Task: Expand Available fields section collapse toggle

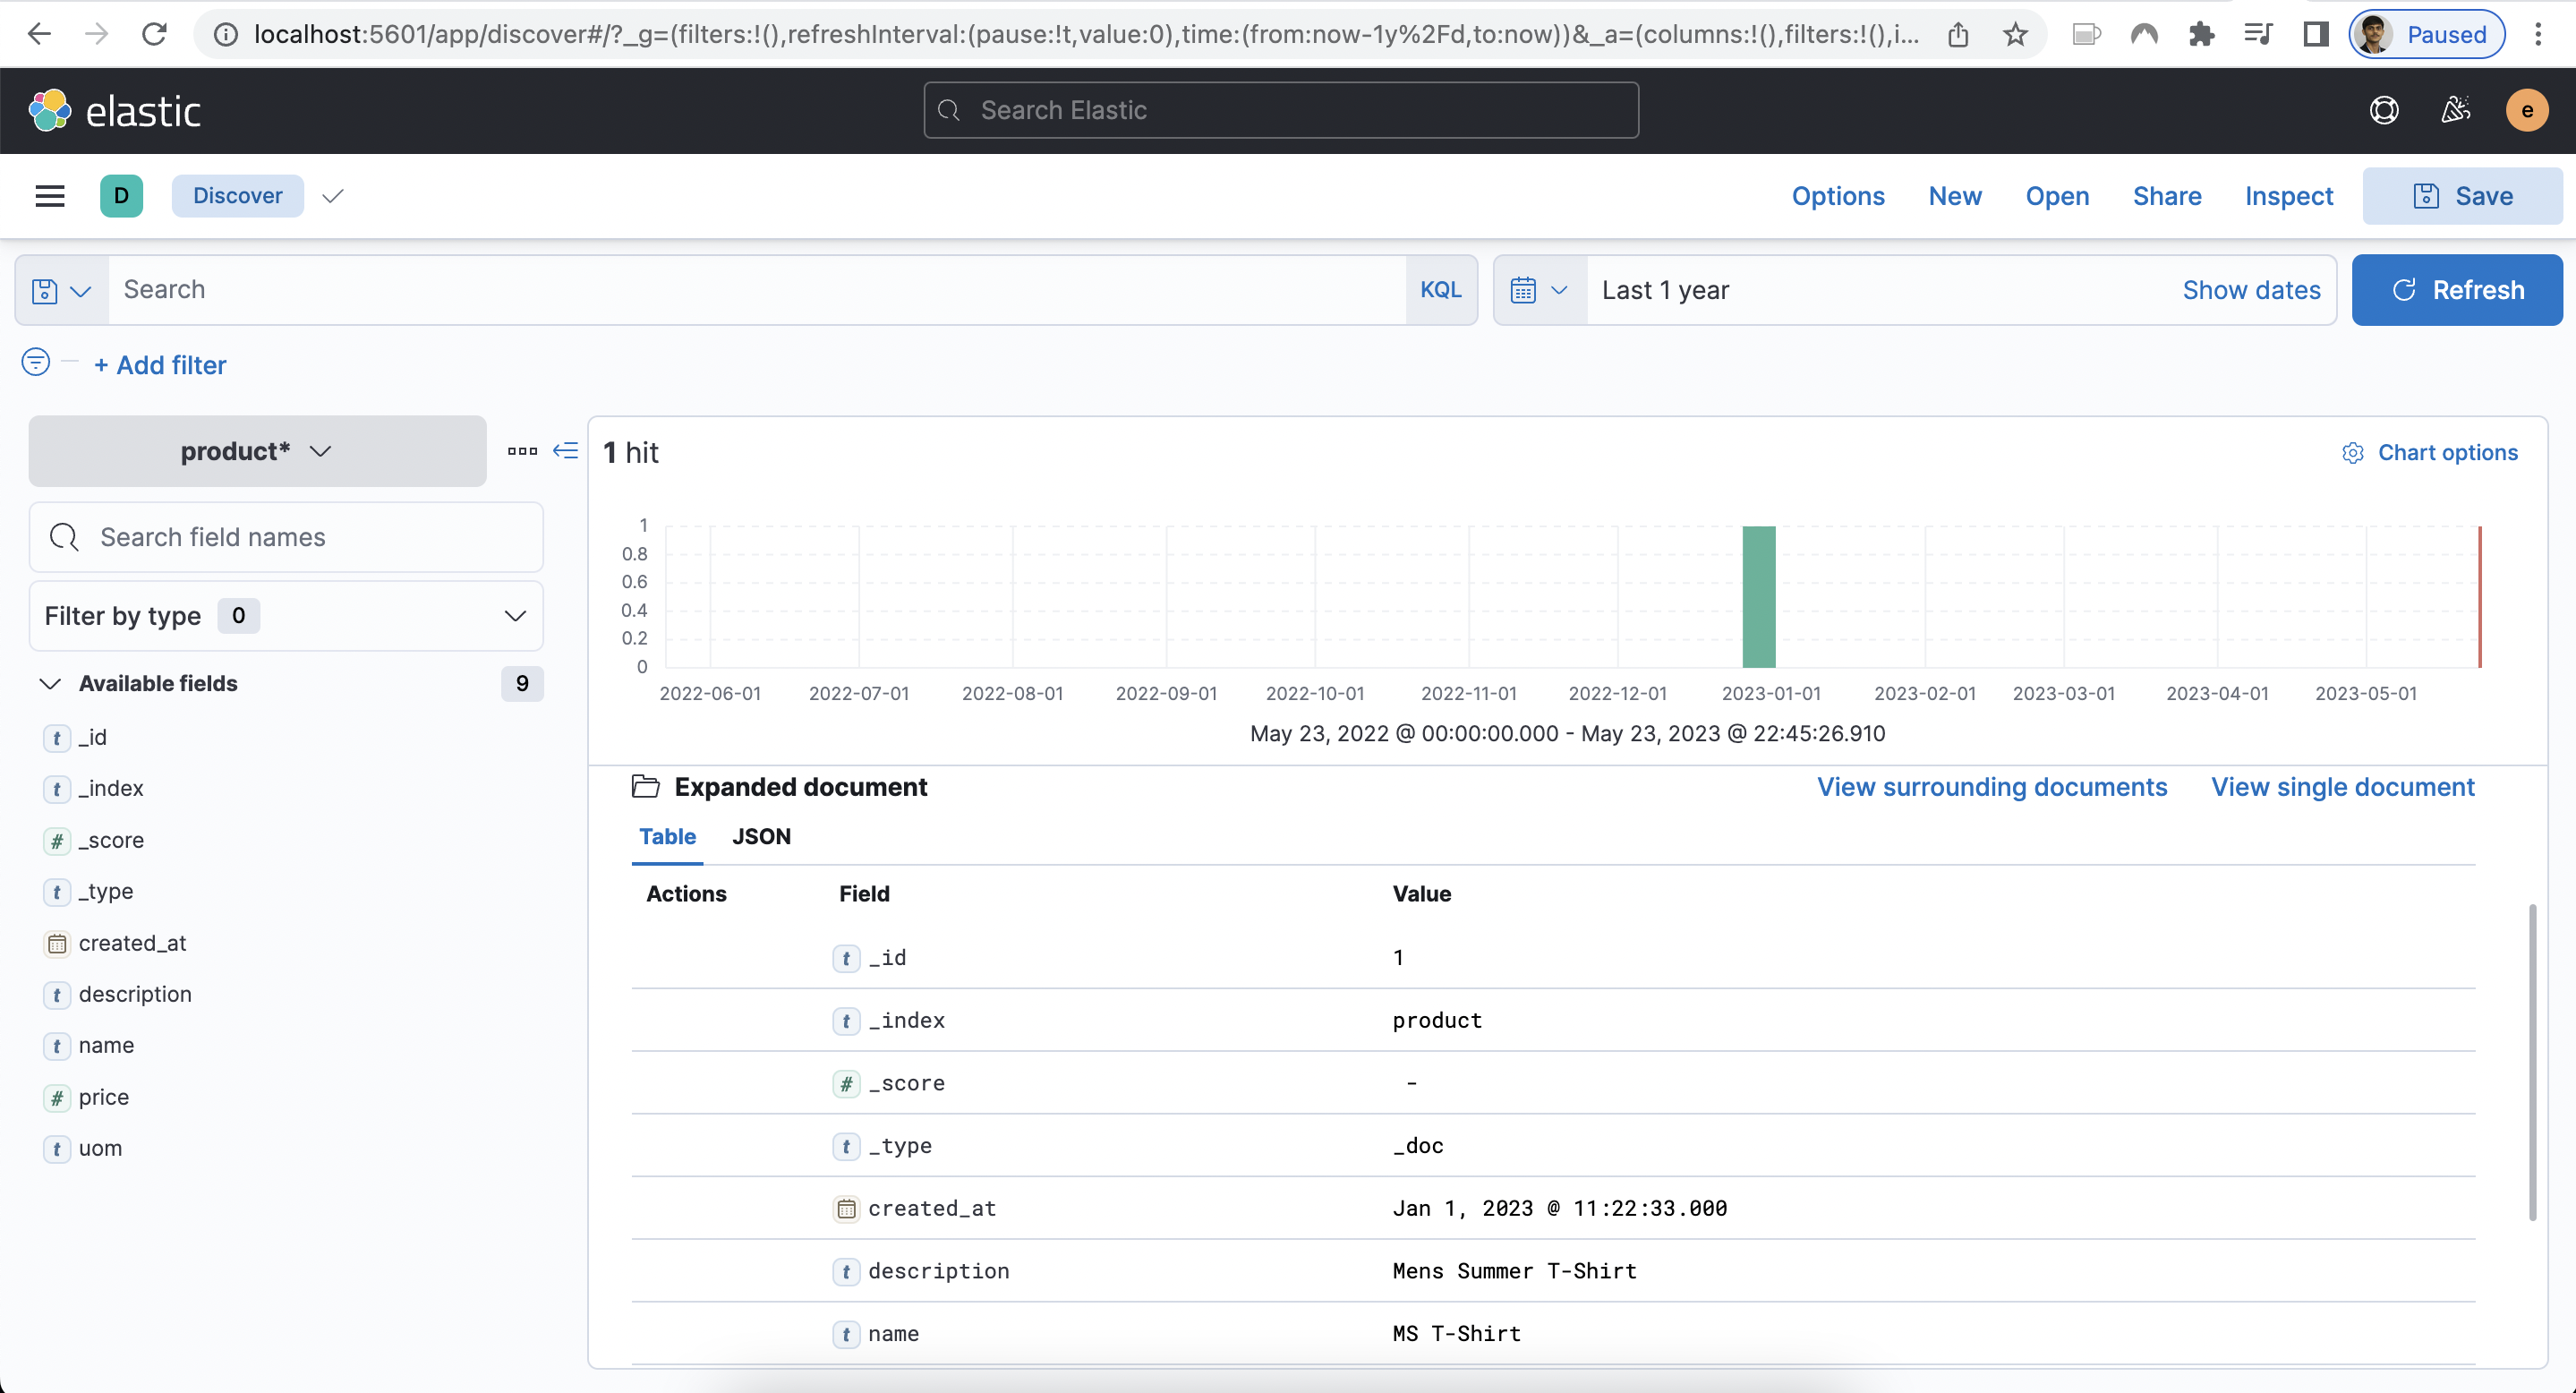Action: 50,683
